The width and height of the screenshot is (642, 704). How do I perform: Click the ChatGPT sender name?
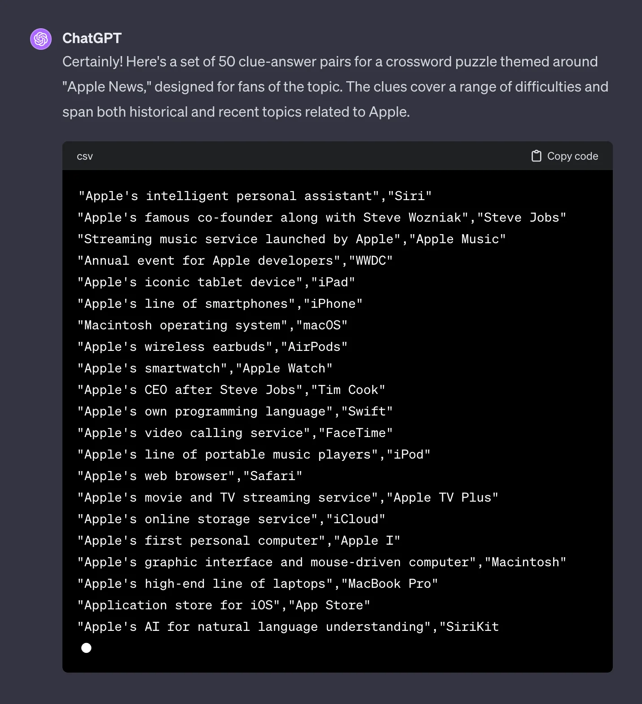[92, 39]
